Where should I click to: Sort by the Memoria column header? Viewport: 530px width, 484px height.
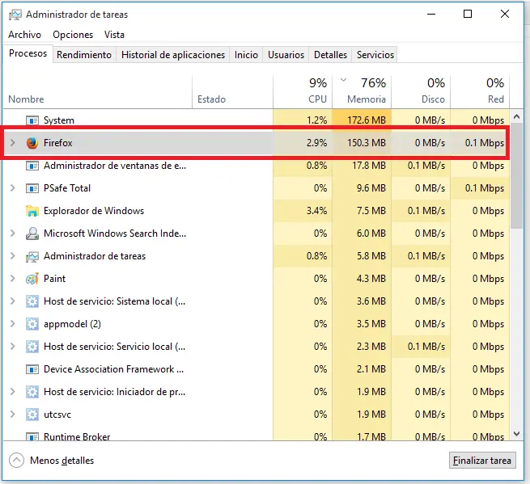pos(362,92)
